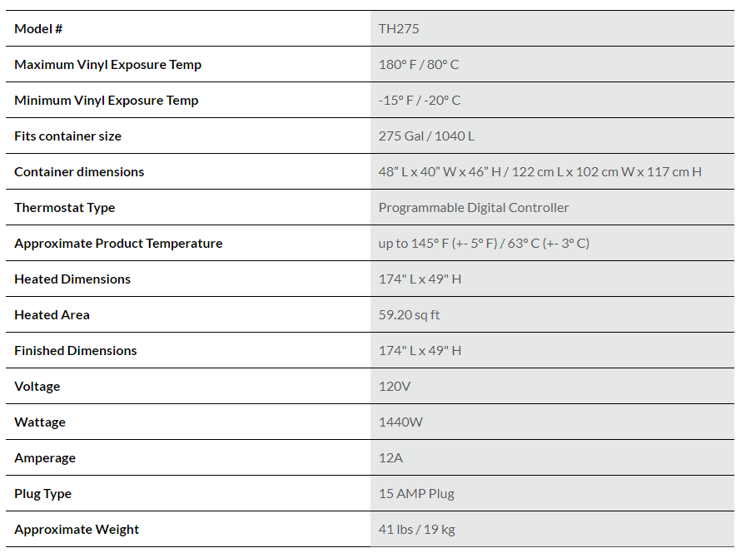Click the 275 Gal / 1040 L value
The image size is (741, 553).
tap(426, 136)
